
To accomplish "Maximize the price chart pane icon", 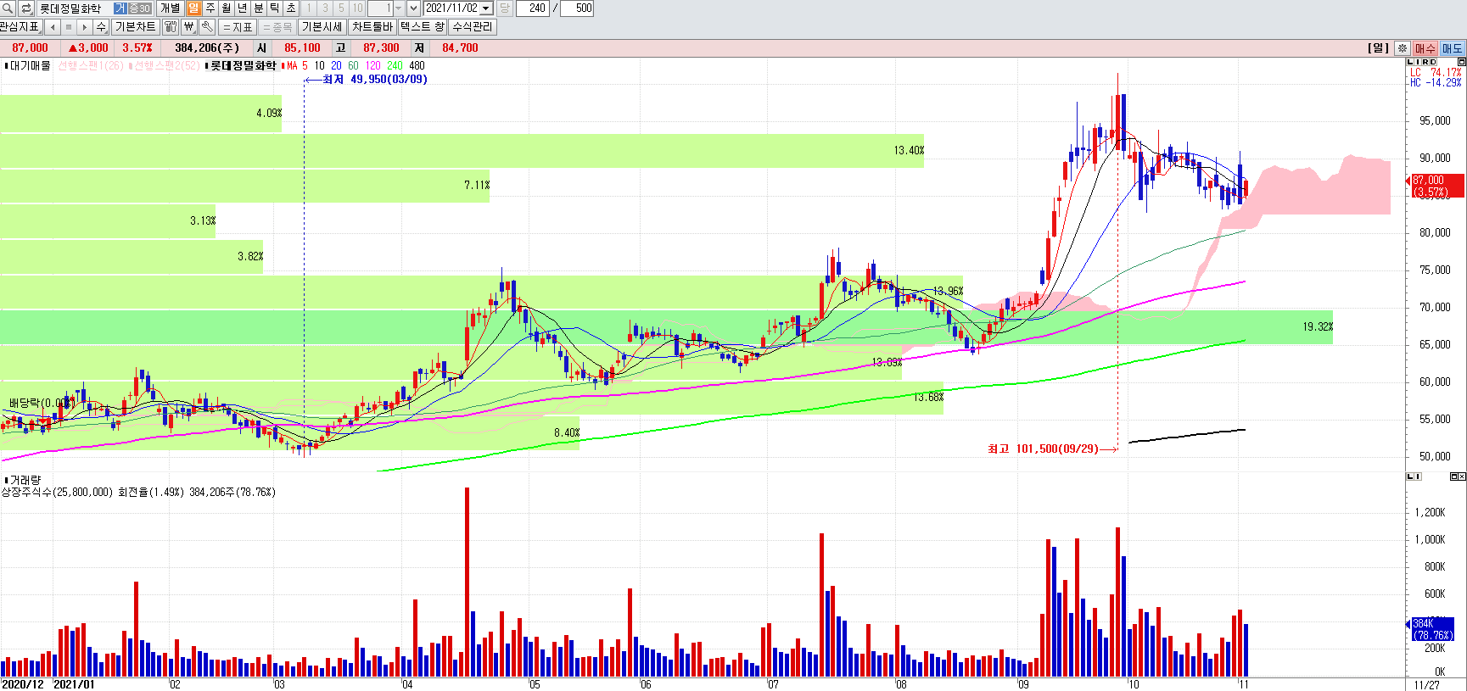I will [x=1461, y=62].
